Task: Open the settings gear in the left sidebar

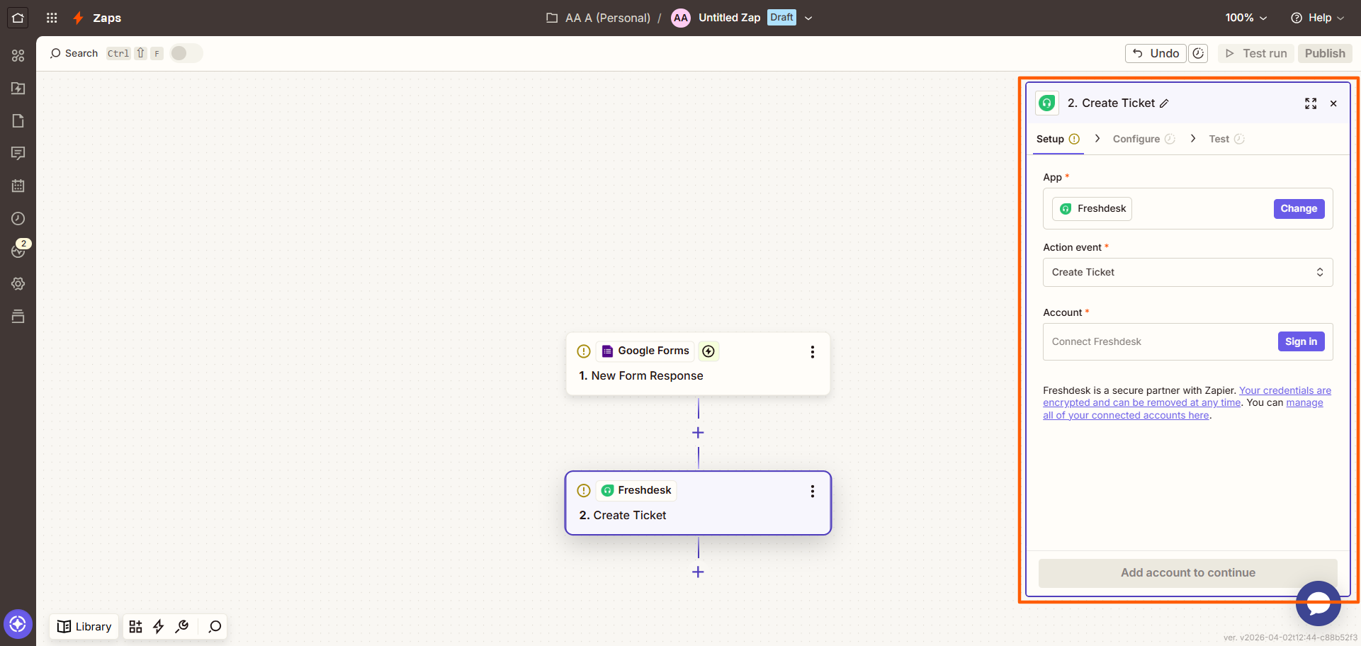Action: (18, 283)
